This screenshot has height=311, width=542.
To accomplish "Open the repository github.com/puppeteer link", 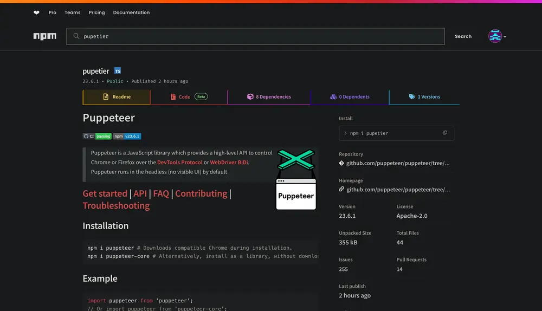I will pyautogui.click(x=398, y=163).
